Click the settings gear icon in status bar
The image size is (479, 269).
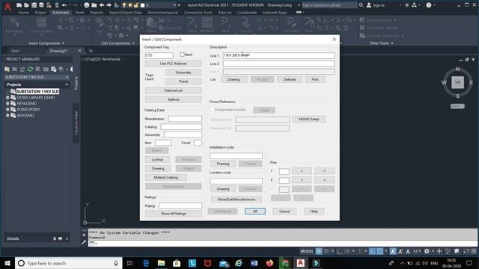pos(427,251)
